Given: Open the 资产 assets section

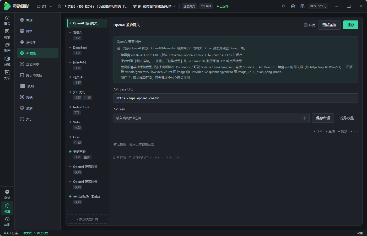Looking at the screenshot, I should click(x=7, y=47).
